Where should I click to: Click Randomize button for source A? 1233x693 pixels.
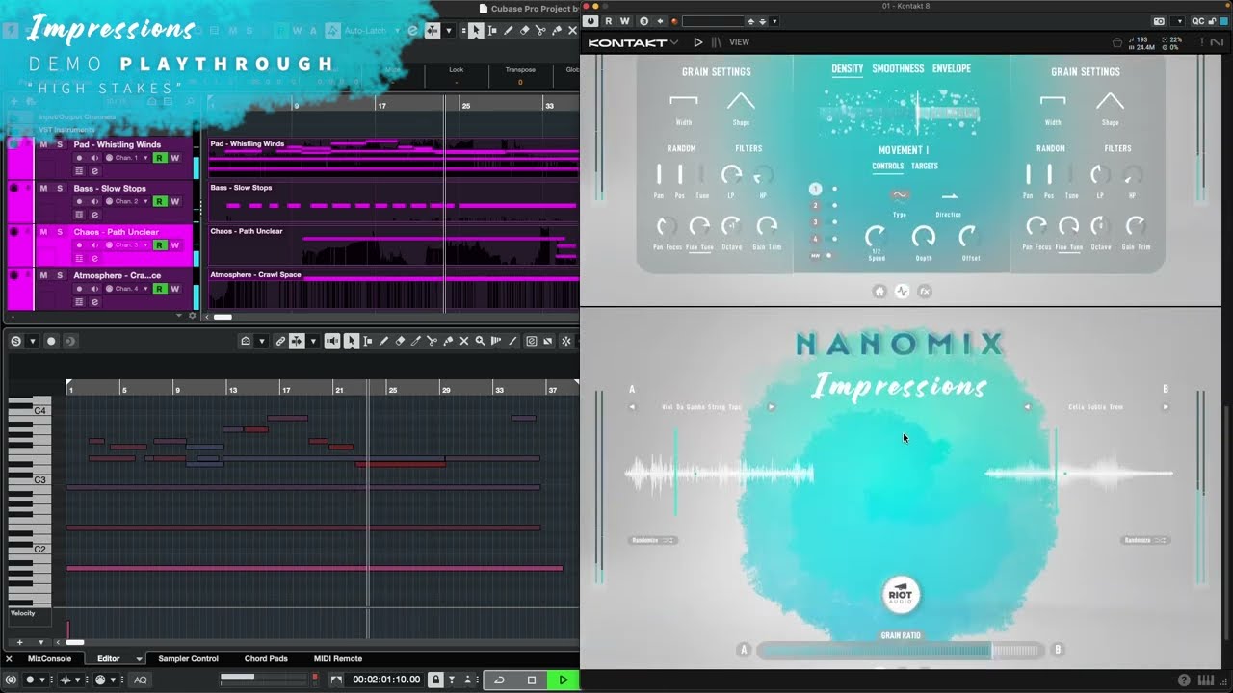click(654, 540)
